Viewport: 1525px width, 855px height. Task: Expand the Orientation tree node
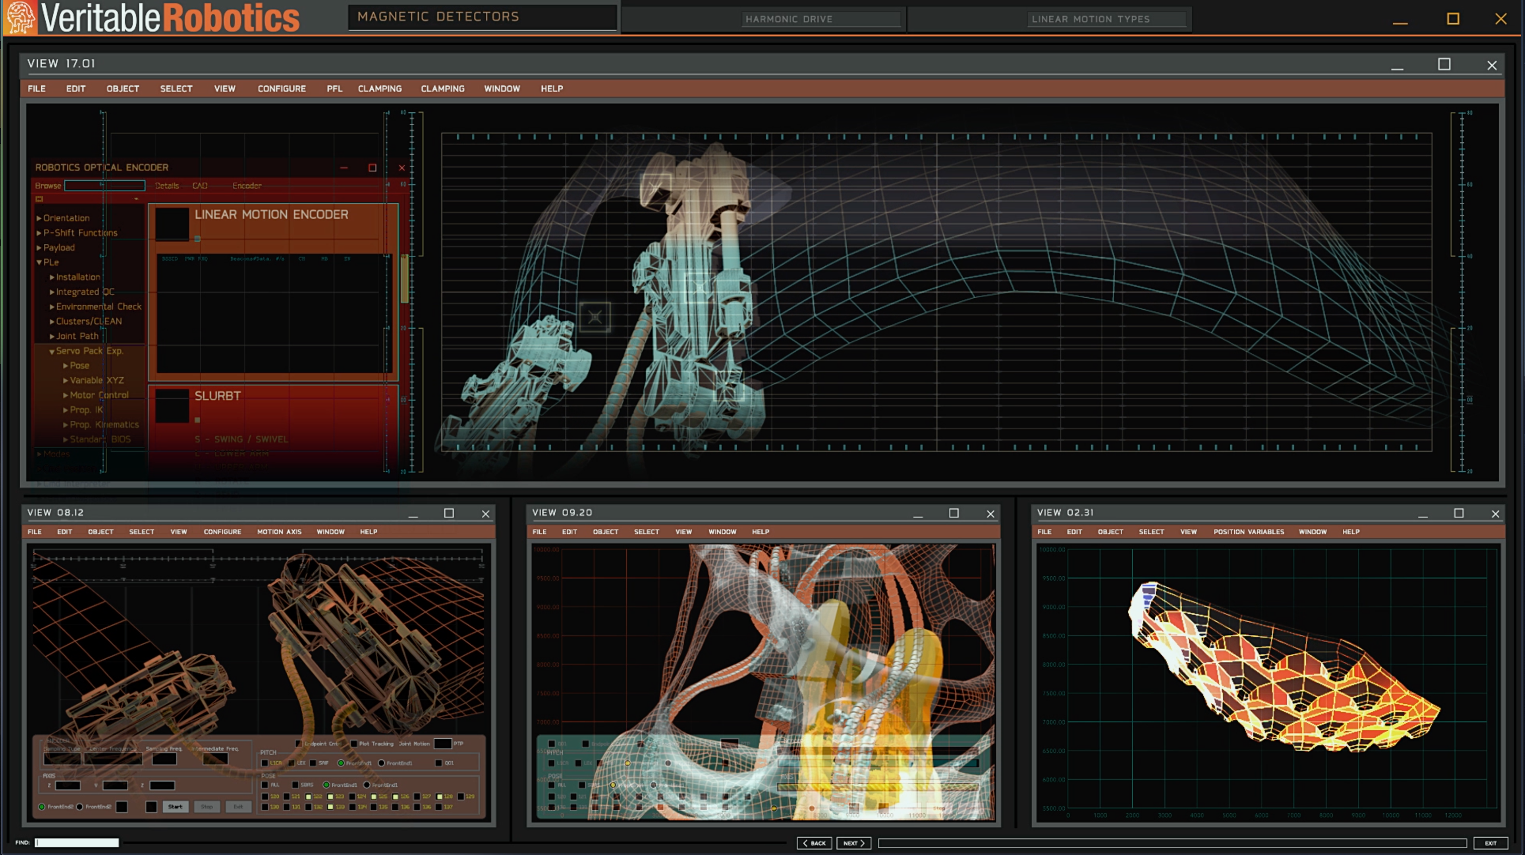39,218
